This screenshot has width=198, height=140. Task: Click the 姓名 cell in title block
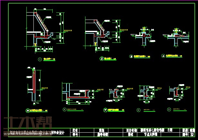(75, 130)
